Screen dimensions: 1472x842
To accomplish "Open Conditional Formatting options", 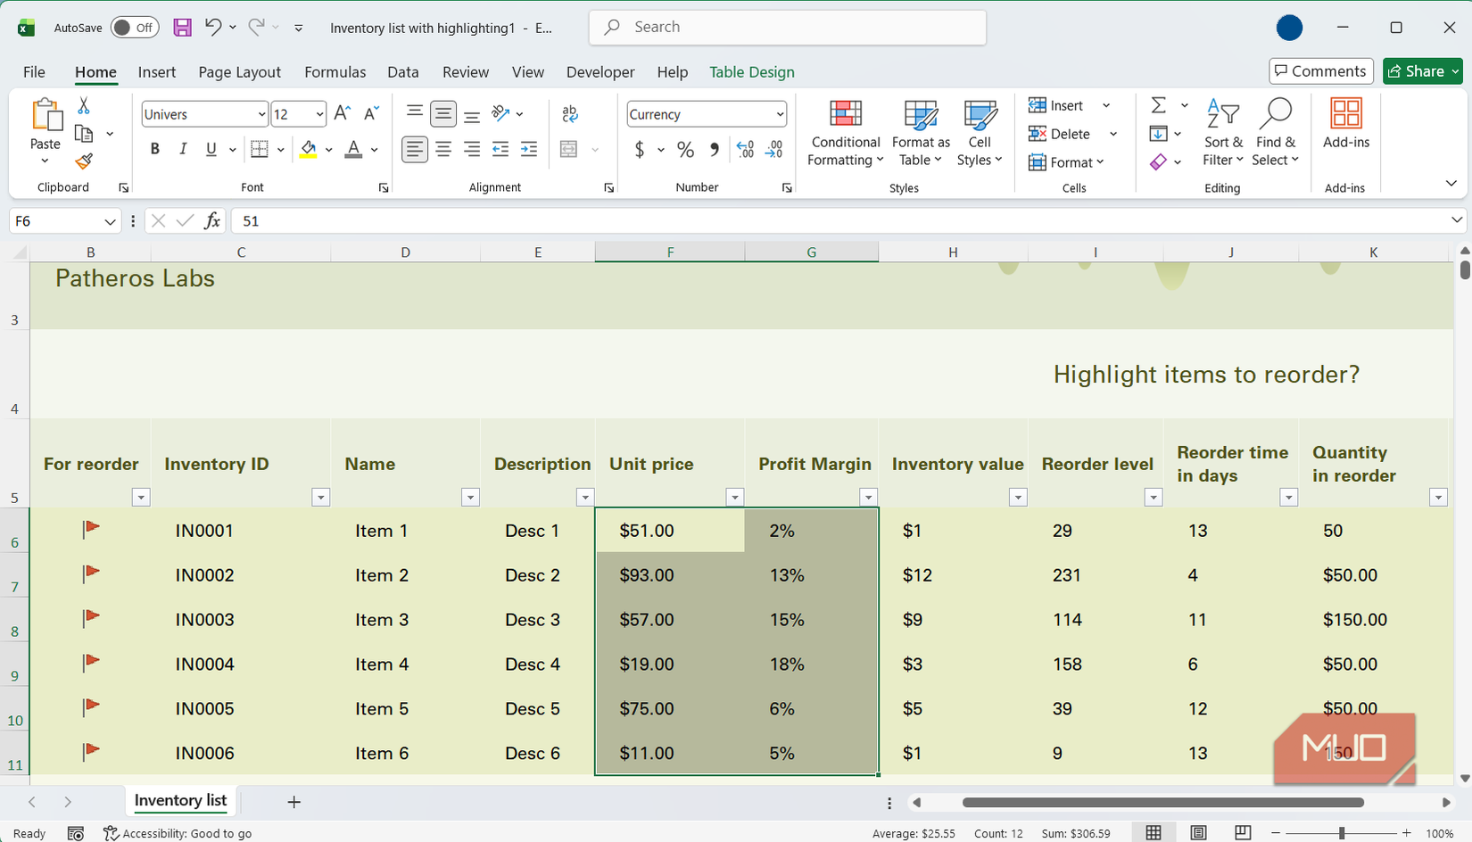I will point(844,132).
